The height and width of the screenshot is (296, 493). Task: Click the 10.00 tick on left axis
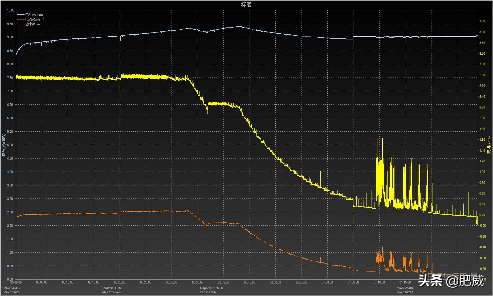[x=11, y=10]
